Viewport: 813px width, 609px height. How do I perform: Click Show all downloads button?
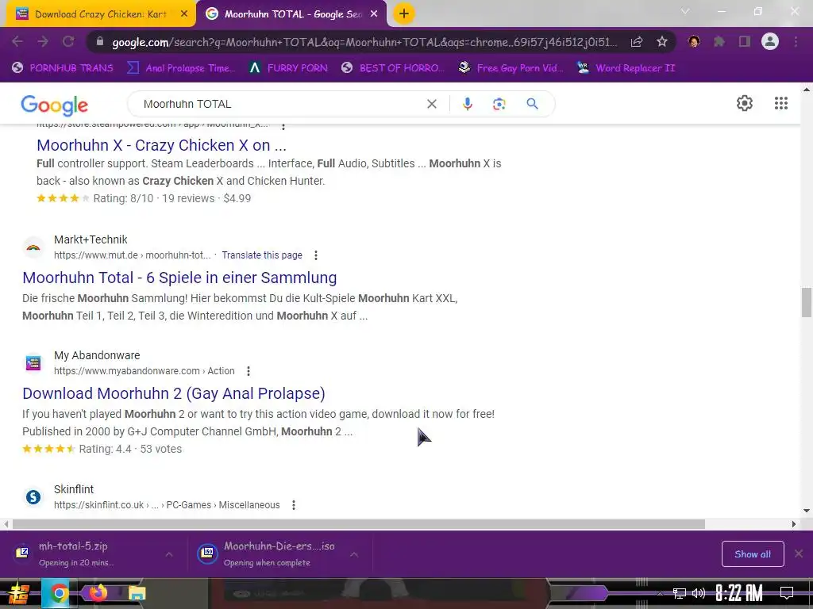click(x=753, y=554)
